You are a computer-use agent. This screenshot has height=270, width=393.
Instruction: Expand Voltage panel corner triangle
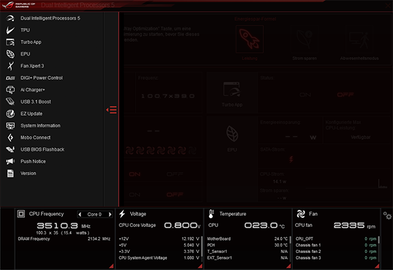tap(200, 266)
